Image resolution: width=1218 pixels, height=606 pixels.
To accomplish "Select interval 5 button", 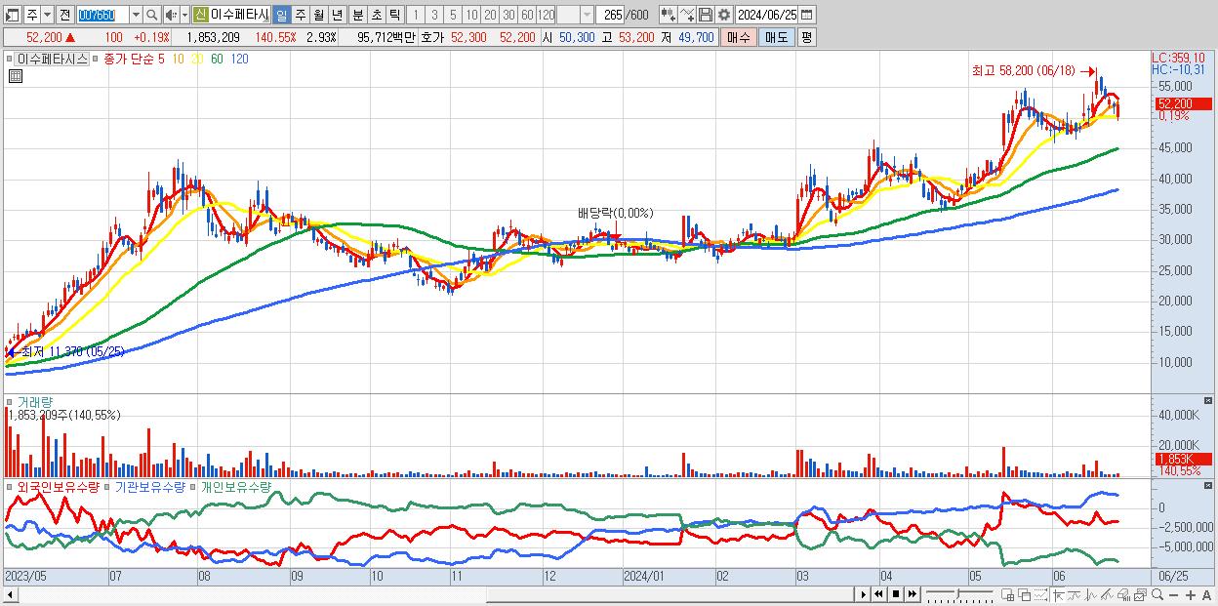I will point(453,15).
